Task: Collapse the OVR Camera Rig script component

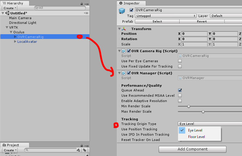Action: coord(119,51)
